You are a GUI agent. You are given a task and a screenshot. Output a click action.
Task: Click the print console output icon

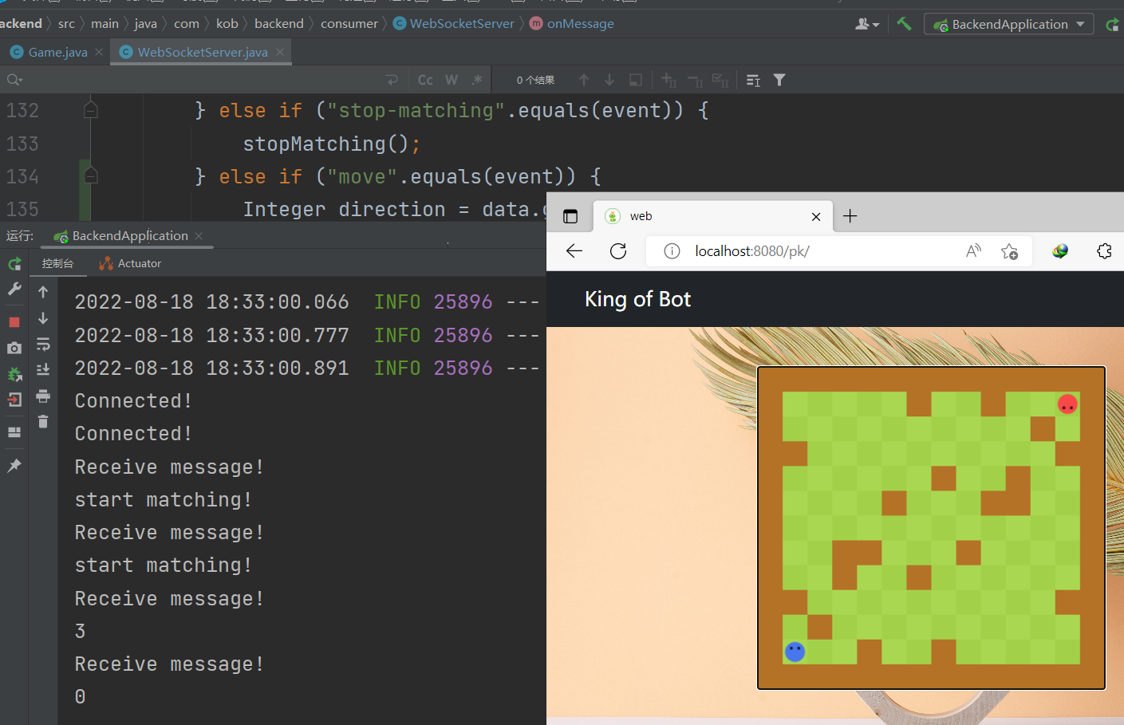pyautogui.click(x=43, y=396)
